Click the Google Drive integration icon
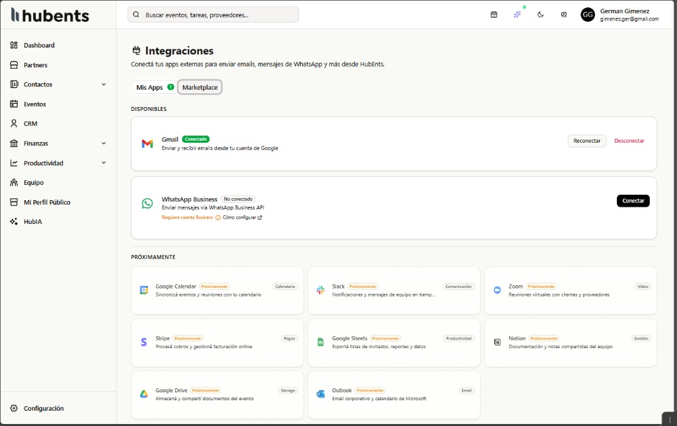 click(143, 393)
